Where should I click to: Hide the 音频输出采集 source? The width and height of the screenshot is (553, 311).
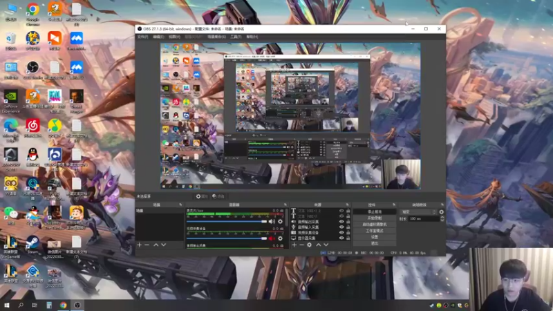(341, 222)
